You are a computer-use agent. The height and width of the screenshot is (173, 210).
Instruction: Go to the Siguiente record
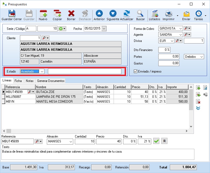click(113, 15)
